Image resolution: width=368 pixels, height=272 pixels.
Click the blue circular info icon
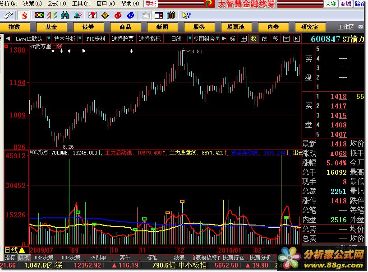coord(130,15)
